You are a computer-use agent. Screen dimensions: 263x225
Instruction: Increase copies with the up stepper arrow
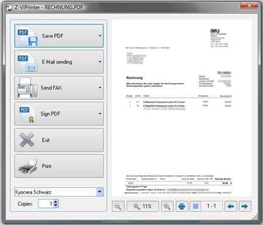(56, 202)
